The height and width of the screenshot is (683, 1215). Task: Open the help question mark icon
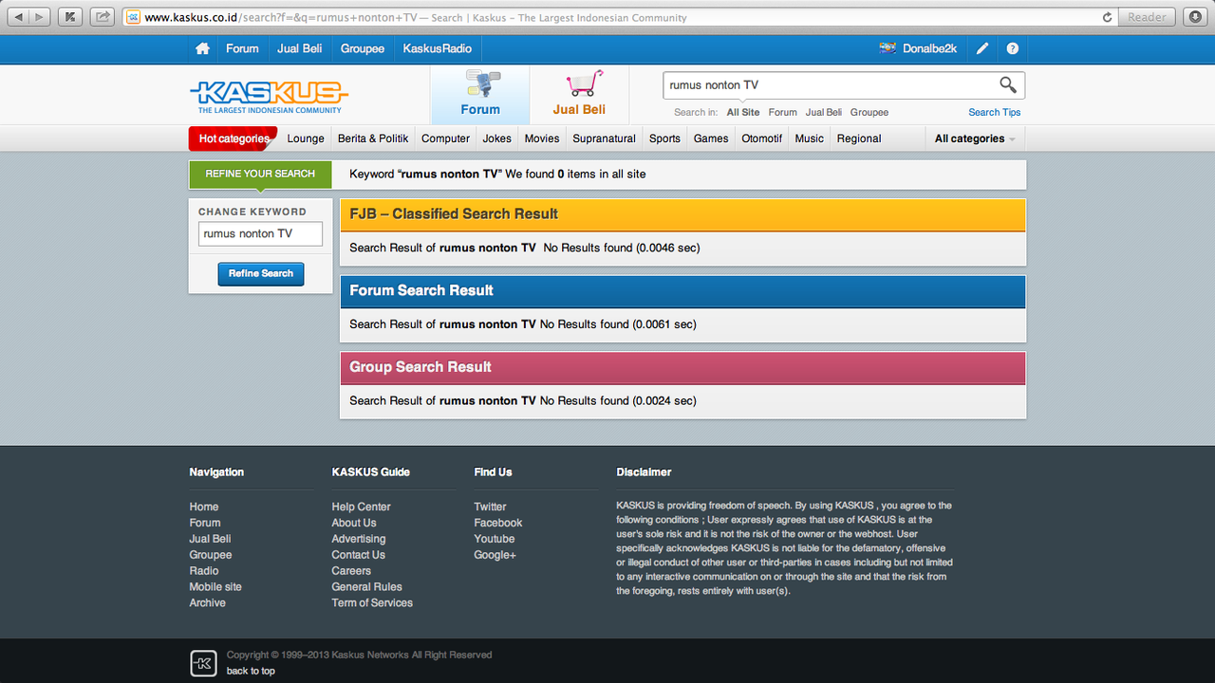point(1013,48)
